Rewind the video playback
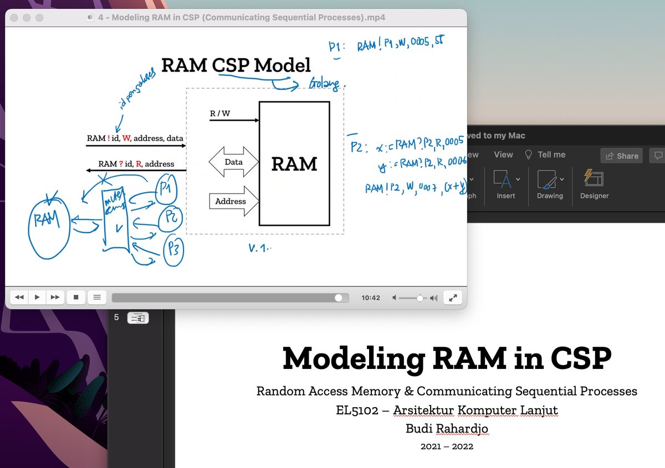This screenshot has height=468, width=665. pyautogui.click(x=19, y=297)
